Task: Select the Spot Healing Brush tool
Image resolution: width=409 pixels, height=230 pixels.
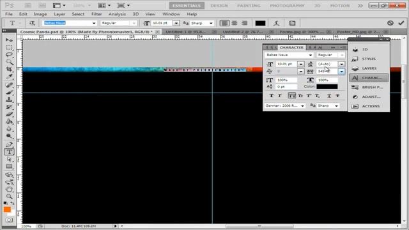Action: [9, 85]
